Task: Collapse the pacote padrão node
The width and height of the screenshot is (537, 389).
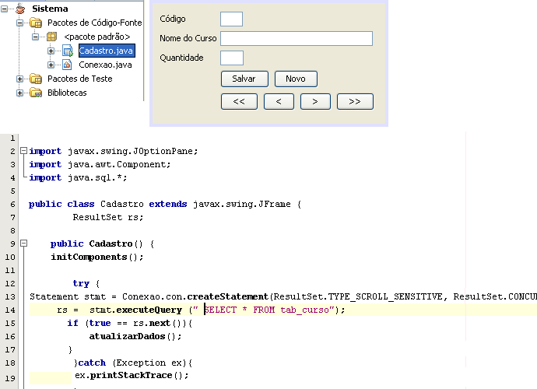Action: click(x=35, y=37)
